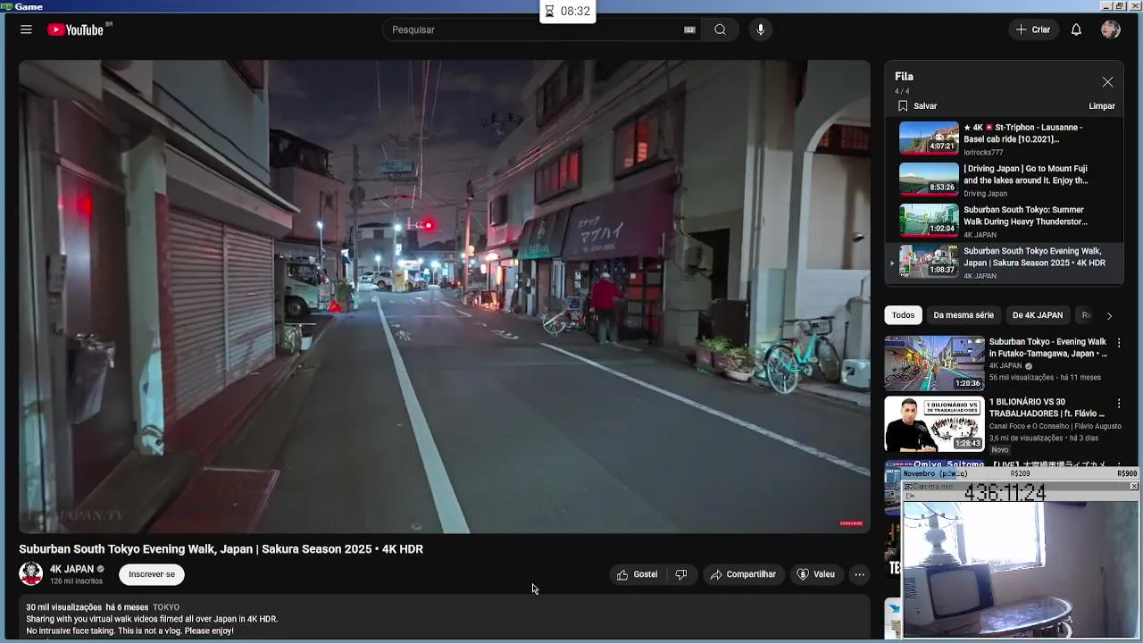Open more actions three-dot menu under video
Screen dimensions: 1143x643
[x=859, y=574]
